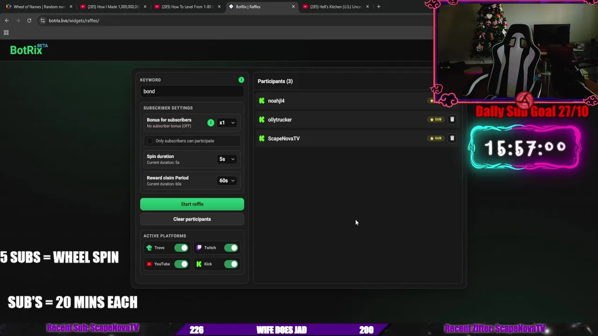
Task: Click the Kick icon beside ScapeNovaTV
Action: (x=262, y=138)
